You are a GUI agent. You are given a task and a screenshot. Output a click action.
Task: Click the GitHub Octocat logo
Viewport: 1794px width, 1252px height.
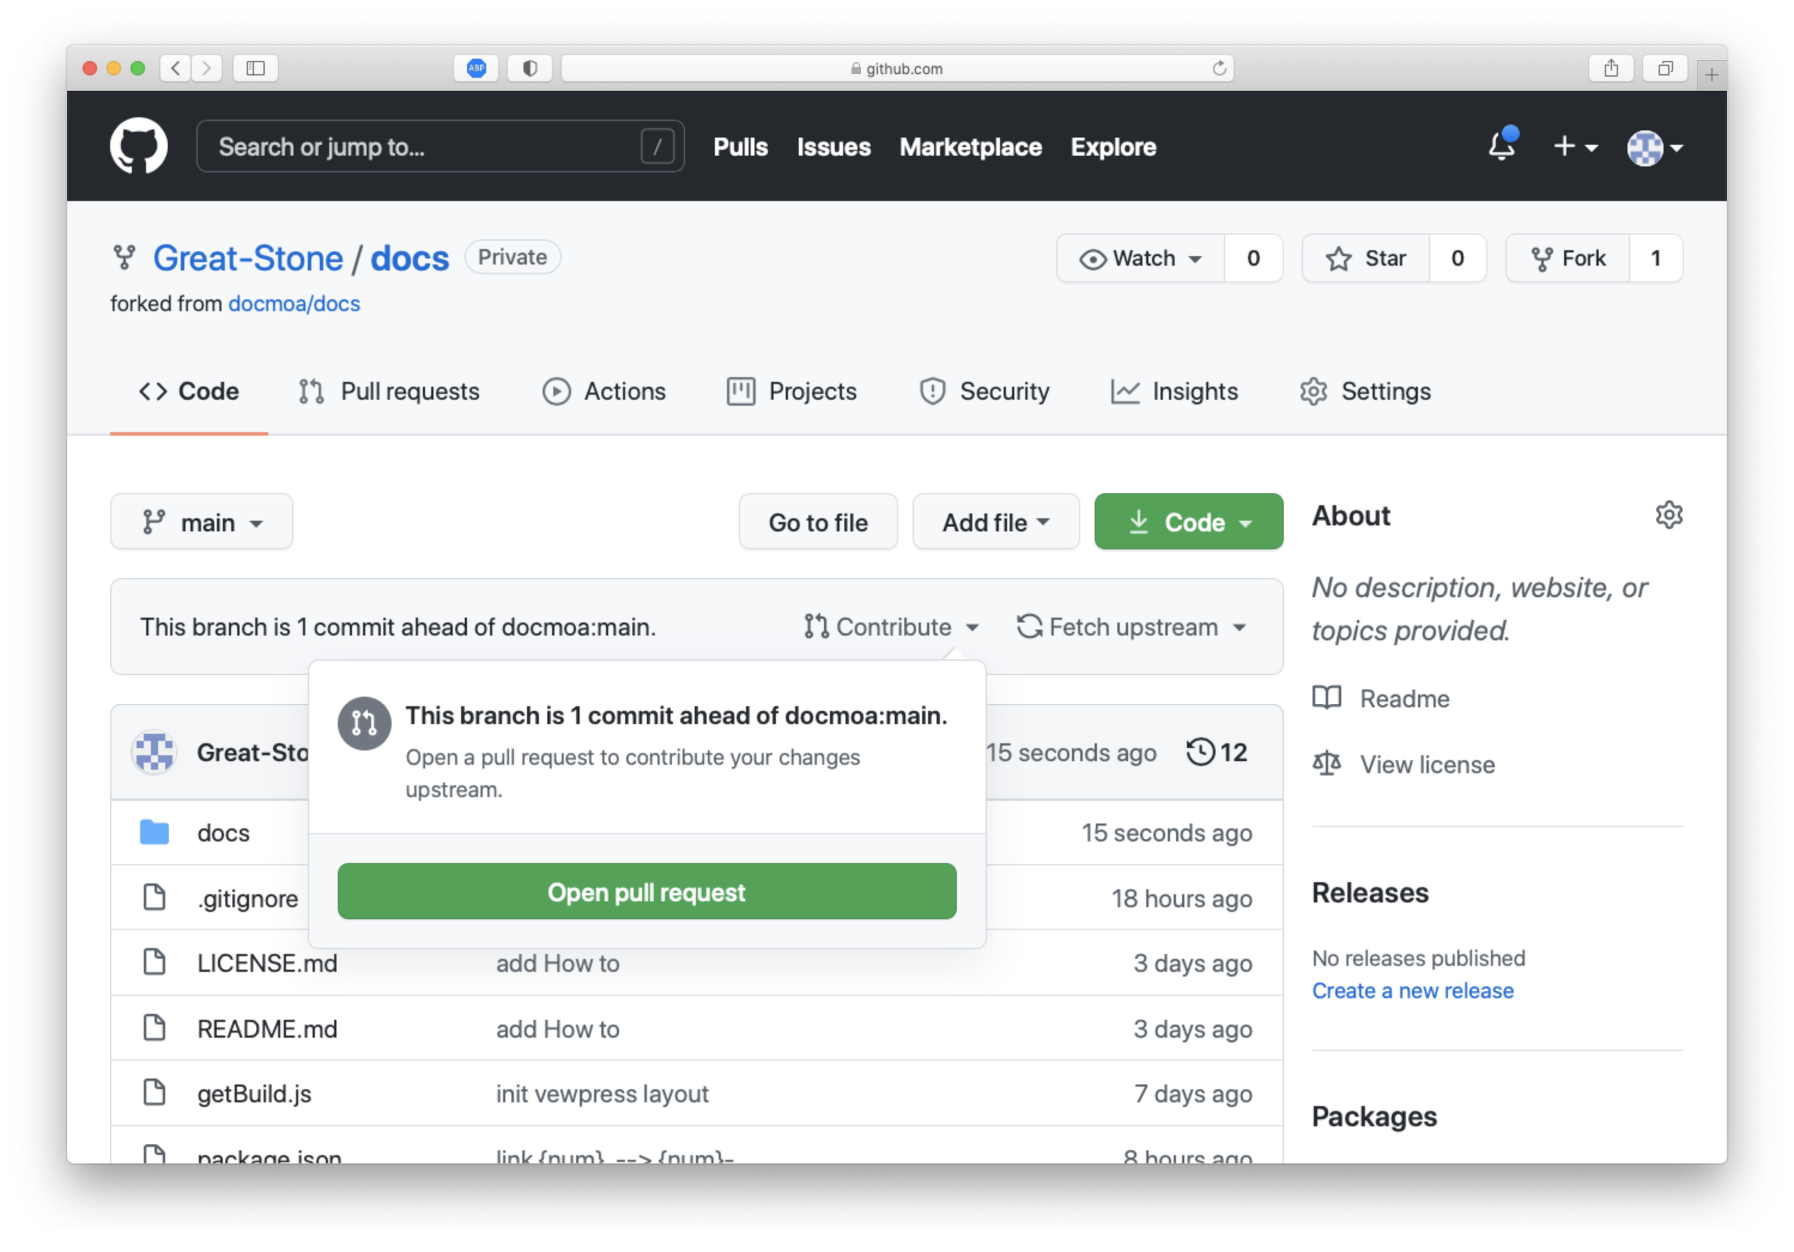click(138, 146)
